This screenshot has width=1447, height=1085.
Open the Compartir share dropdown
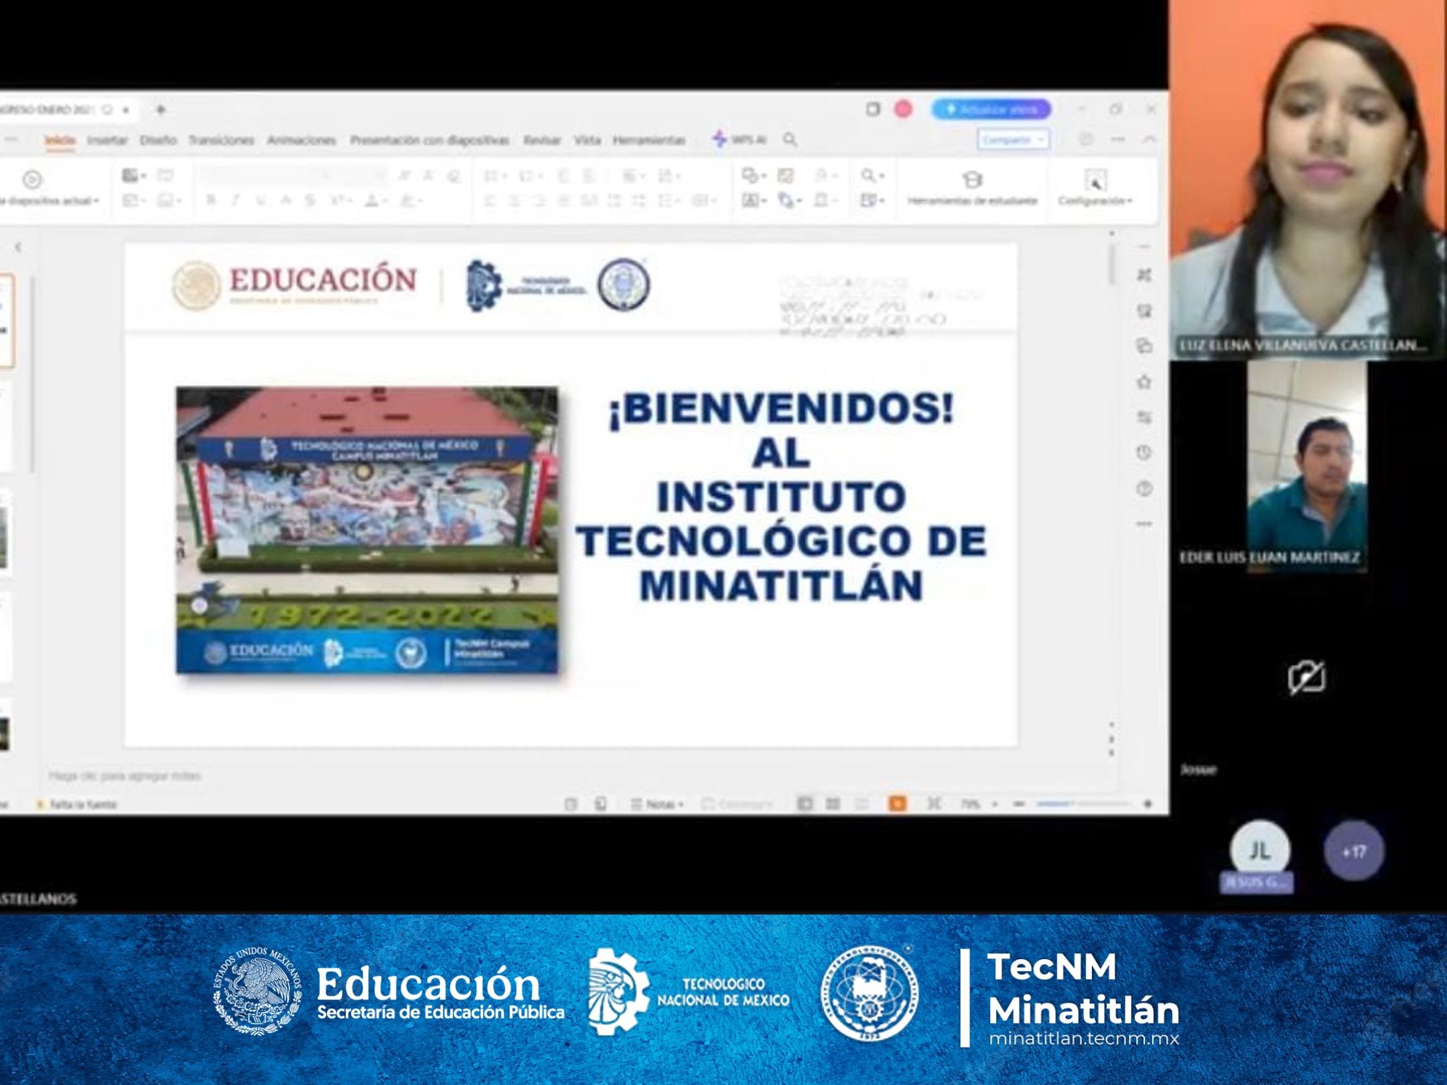pyautogui.click(x=1012, y=139)
